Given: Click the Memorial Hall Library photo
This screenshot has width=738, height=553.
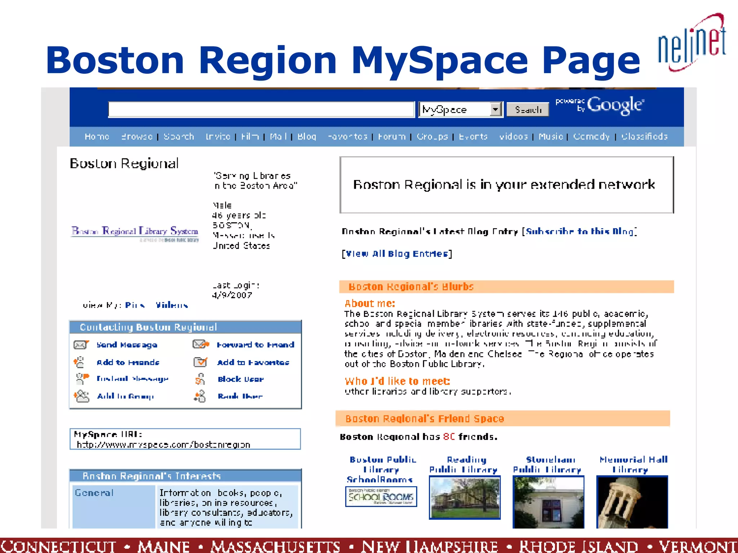Looking at the screenshot, I should pyautogui.click(x=632, y=502).
